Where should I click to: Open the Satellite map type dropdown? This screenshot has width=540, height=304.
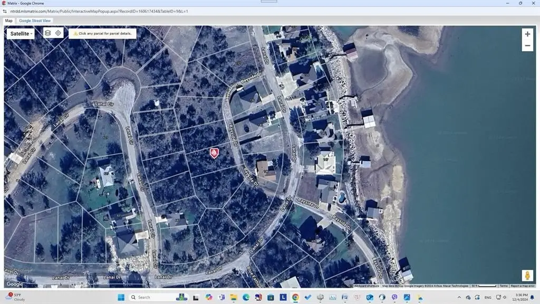20,33
